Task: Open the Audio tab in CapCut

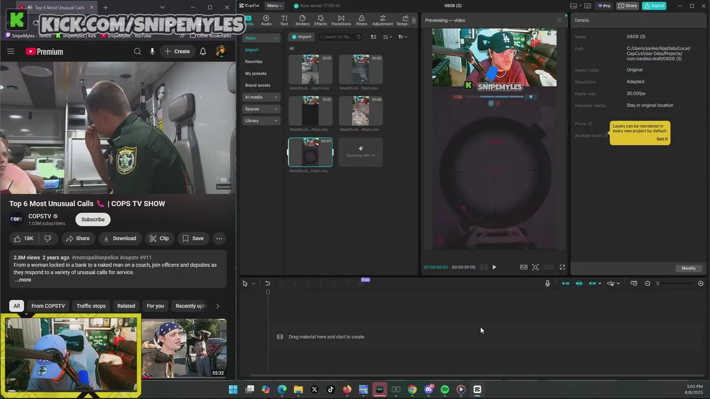Action: pos(266,21)
